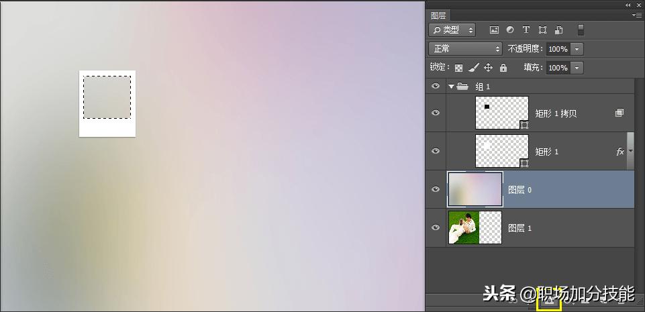Click the 图层 1 layer name
The image size is (645, 312).
pos(519,228)
